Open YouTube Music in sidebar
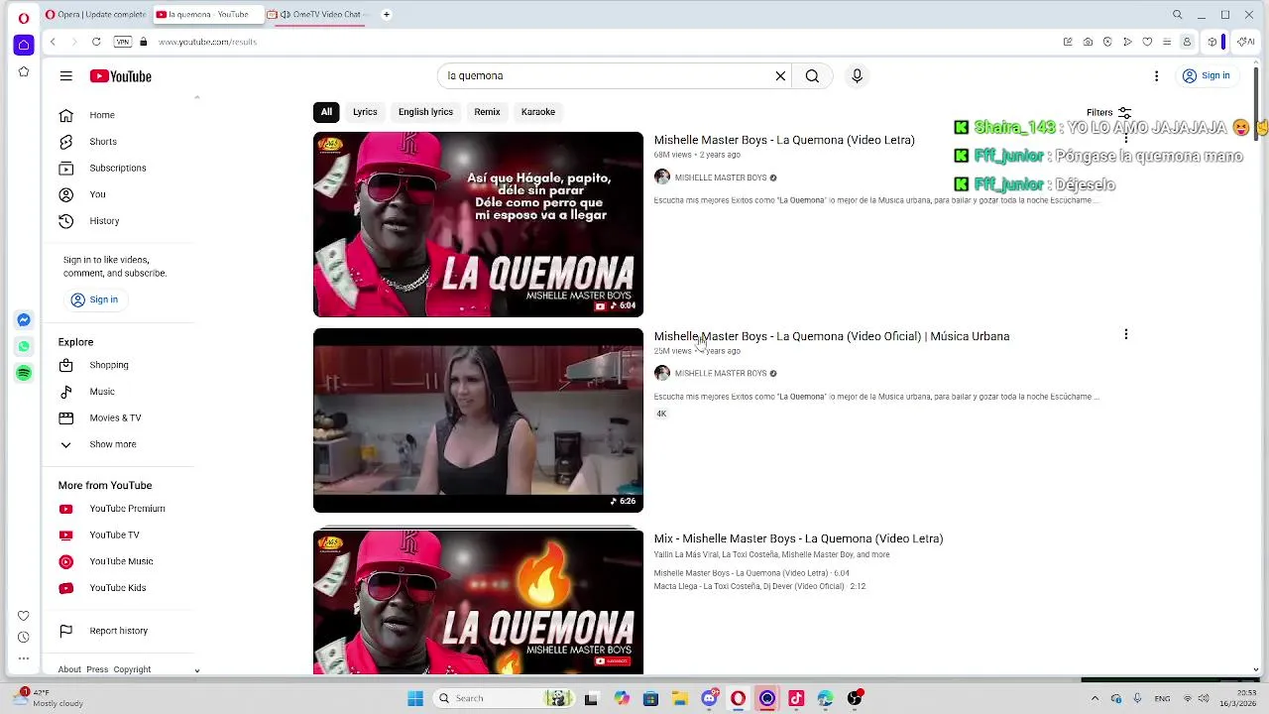 point(119,561)
